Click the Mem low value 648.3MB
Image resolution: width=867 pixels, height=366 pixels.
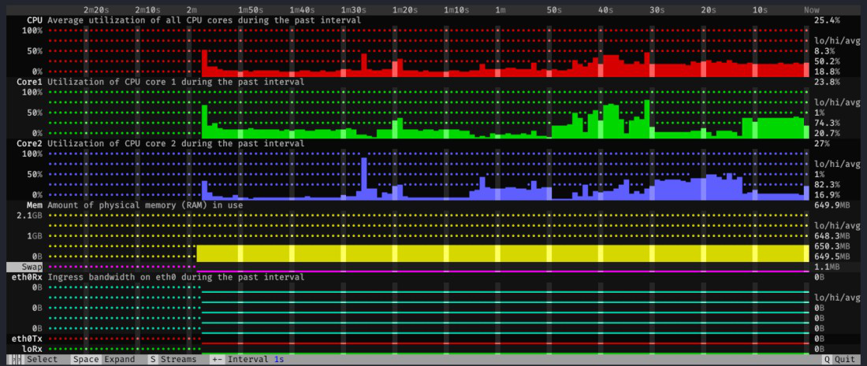833,235
